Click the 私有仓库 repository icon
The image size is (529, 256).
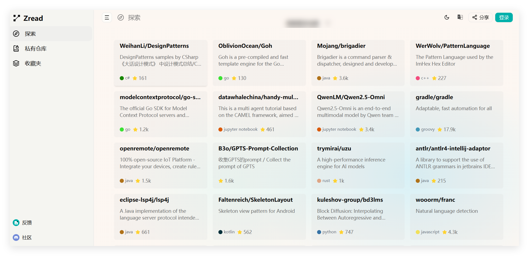tap(16, 49)
